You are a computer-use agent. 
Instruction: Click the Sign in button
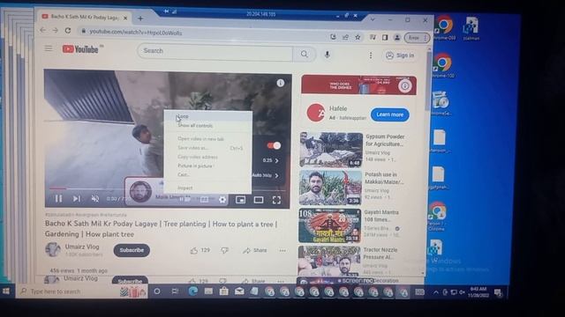[x=400, y=55]
